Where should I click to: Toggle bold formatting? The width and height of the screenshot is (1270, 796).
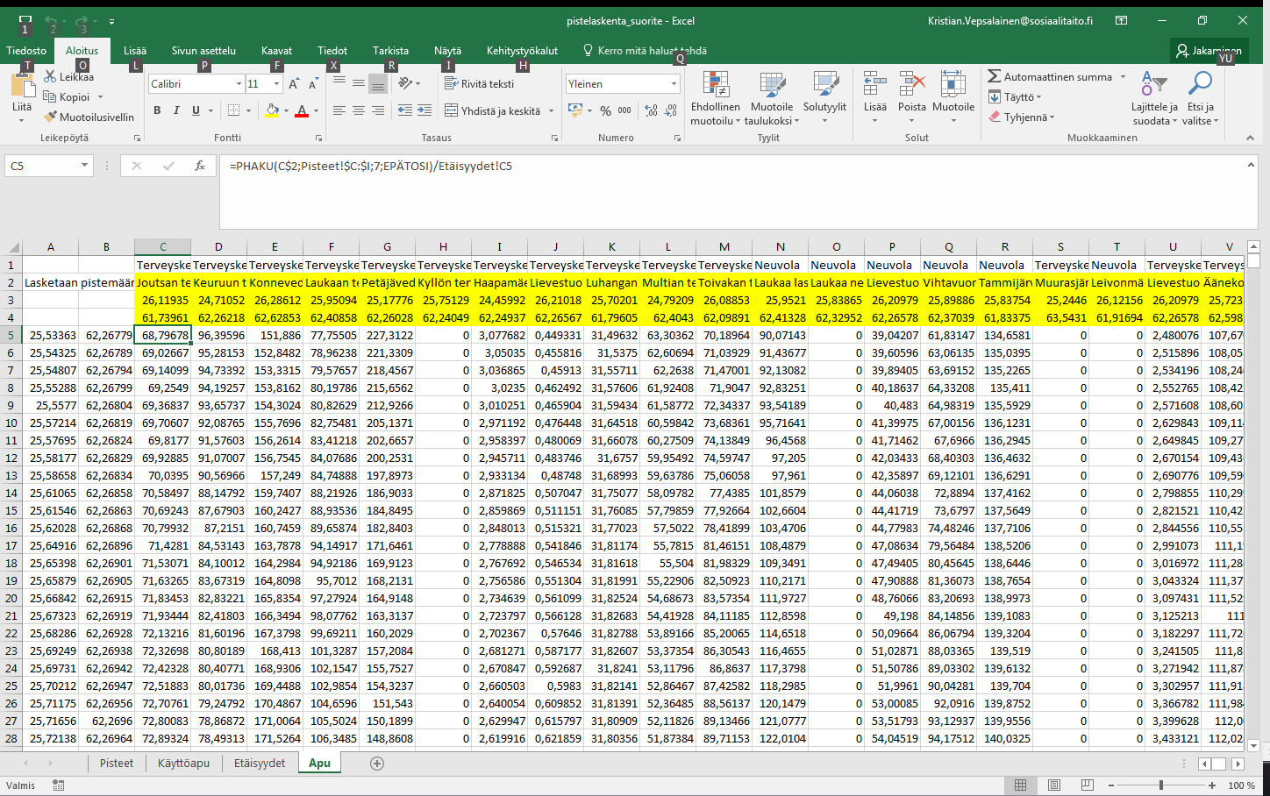click(x=157, y=110)
